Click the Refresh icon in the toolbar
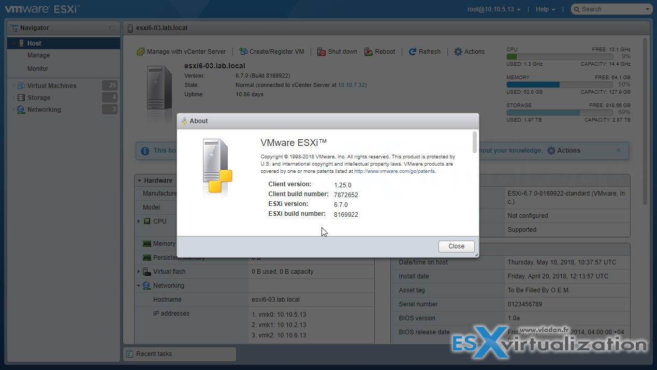This screenshot has width=657, height=370. [413, 52]
